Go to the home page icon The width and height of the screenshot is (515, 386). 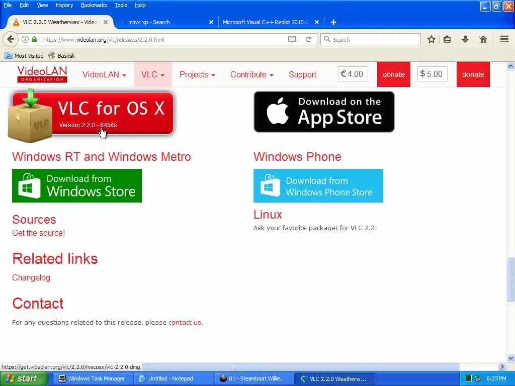point(483,39)
